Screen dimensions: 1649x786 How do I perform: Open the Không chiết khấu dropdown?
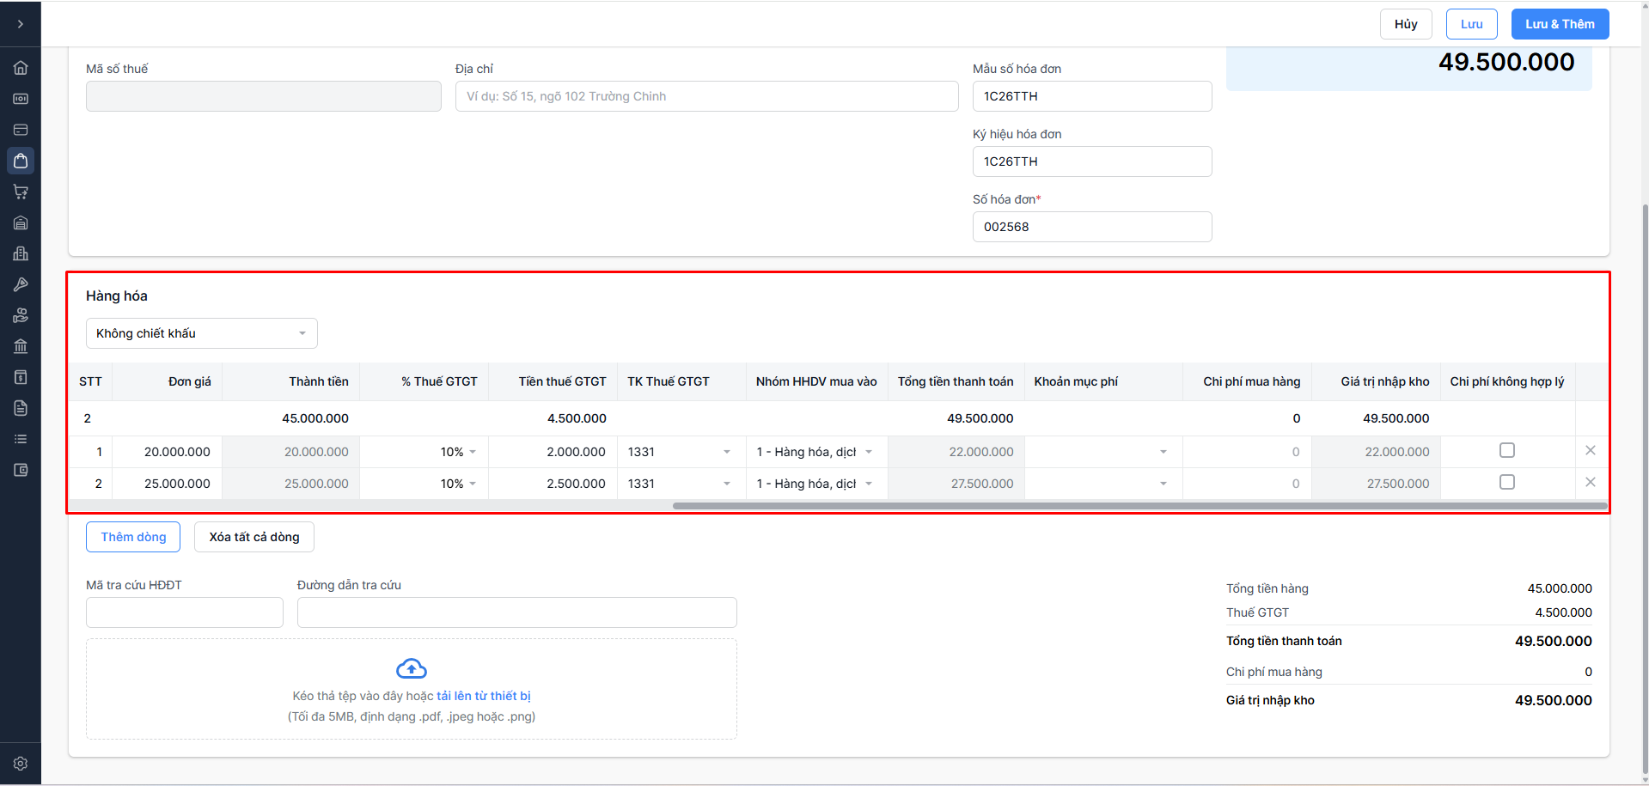tap(202, 333)
